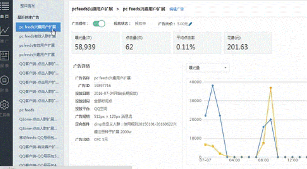Click the yellow line peak on chart
Image resolution: width=307 pixels, height=169 pixels.
(271, 88)
